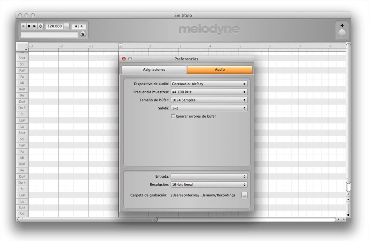Close the Preferencias dialog with red button
This screenshot has height=242, width=369.
coord(124,59)
